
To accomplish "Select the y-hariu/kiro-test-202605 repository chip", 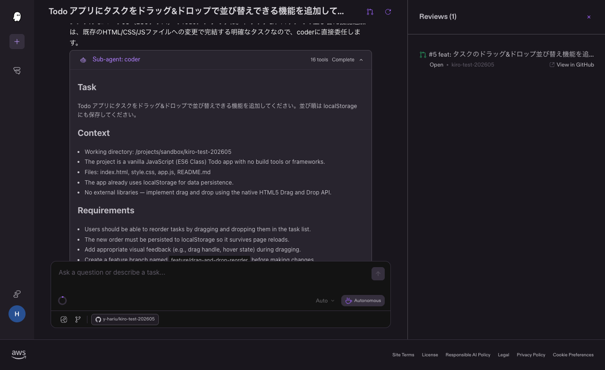I will (x=125, y=319).
